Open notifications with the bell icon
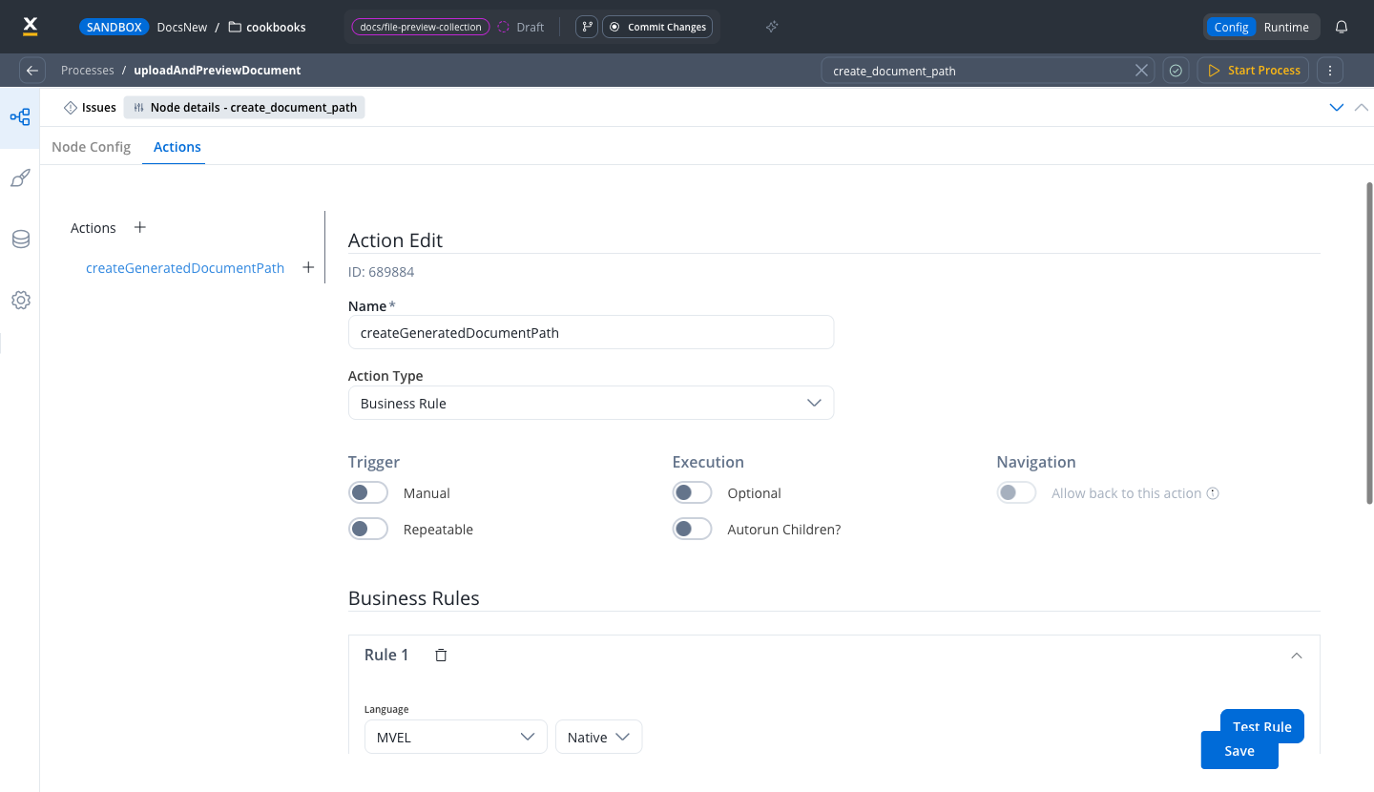The width and height of the screenshot is (1374, 792). (x=1342, y=27)
